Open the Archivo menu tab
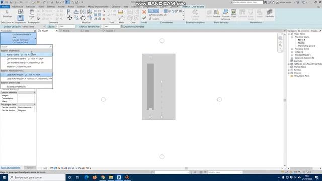The image size is (322, 181). (x=5, y=7)
